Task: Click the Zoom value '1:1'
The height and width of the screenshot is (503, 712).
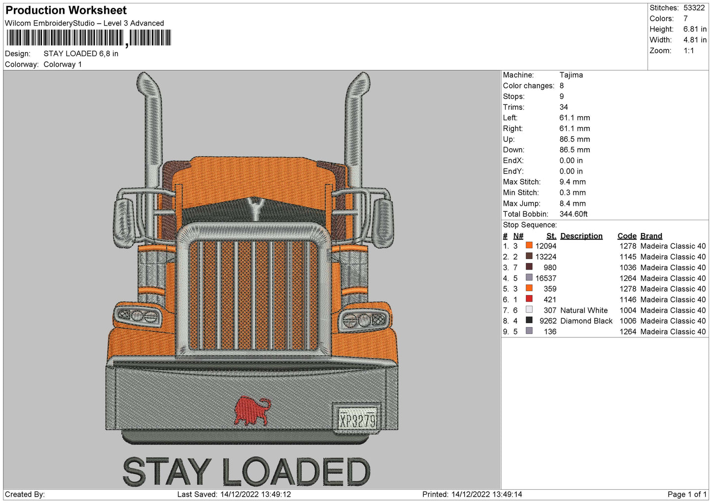Action: pyautogui.click(x=688, y=51)
